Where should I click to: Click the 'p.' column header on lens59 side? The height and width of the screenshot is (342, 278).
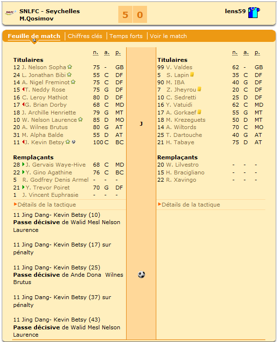point(257,53)
